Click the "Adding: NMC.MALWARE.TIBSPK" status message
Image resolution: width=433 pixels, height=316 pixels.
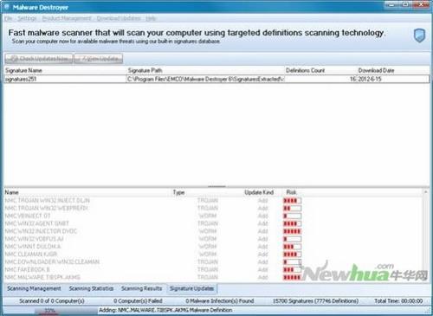[x=165, y=310]
